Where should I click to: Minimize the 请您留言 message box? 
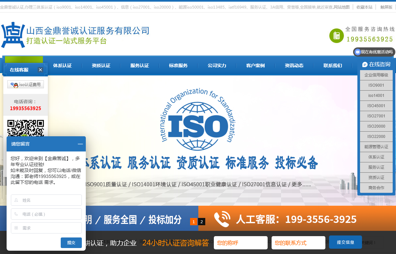tap(80, 144)
